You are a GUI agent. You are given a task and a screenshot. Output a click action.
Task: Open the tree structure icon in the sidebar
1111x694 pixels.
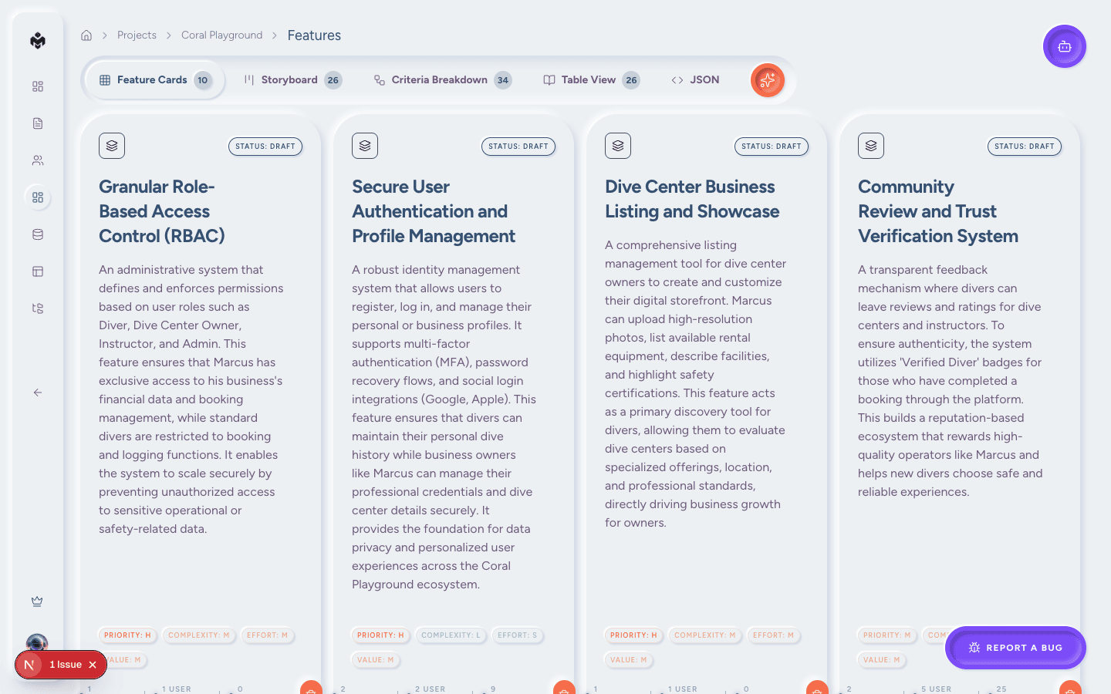pos(38,308)
